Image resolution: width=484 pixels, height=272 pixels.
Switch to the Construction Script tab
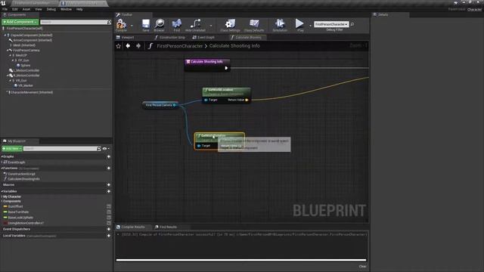(x=170, y=37)
